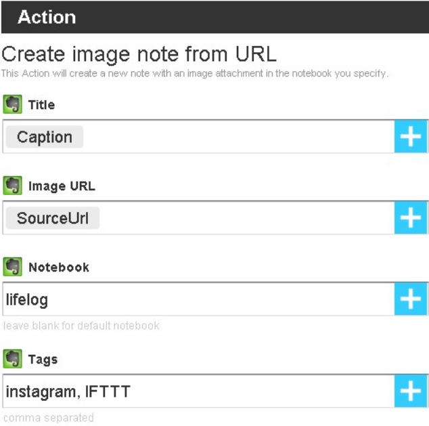This screenshot has width=429, height=426.
Task: Click the plus button on Tags field
Action: point(411,391)
